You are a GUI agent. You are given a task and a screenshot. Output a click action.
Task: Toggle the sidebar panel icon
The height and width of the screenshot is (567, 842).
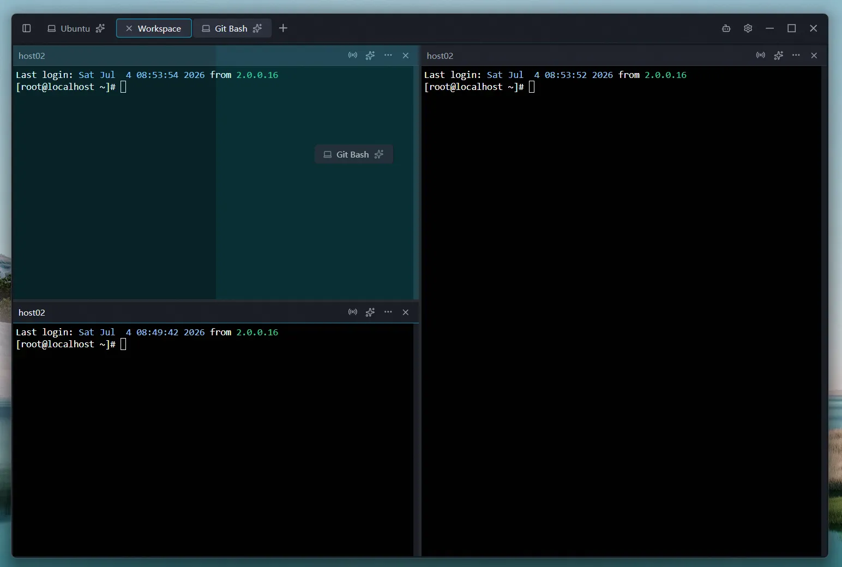[x=26, y=28]
